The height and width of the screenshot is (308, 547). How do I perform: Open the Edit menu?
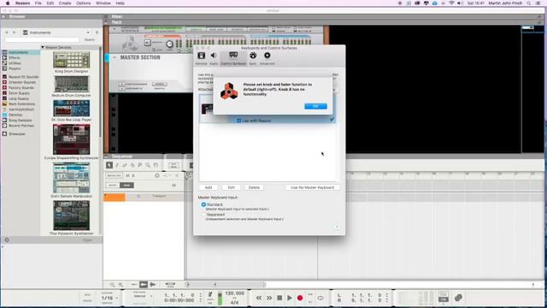[50, 3]
